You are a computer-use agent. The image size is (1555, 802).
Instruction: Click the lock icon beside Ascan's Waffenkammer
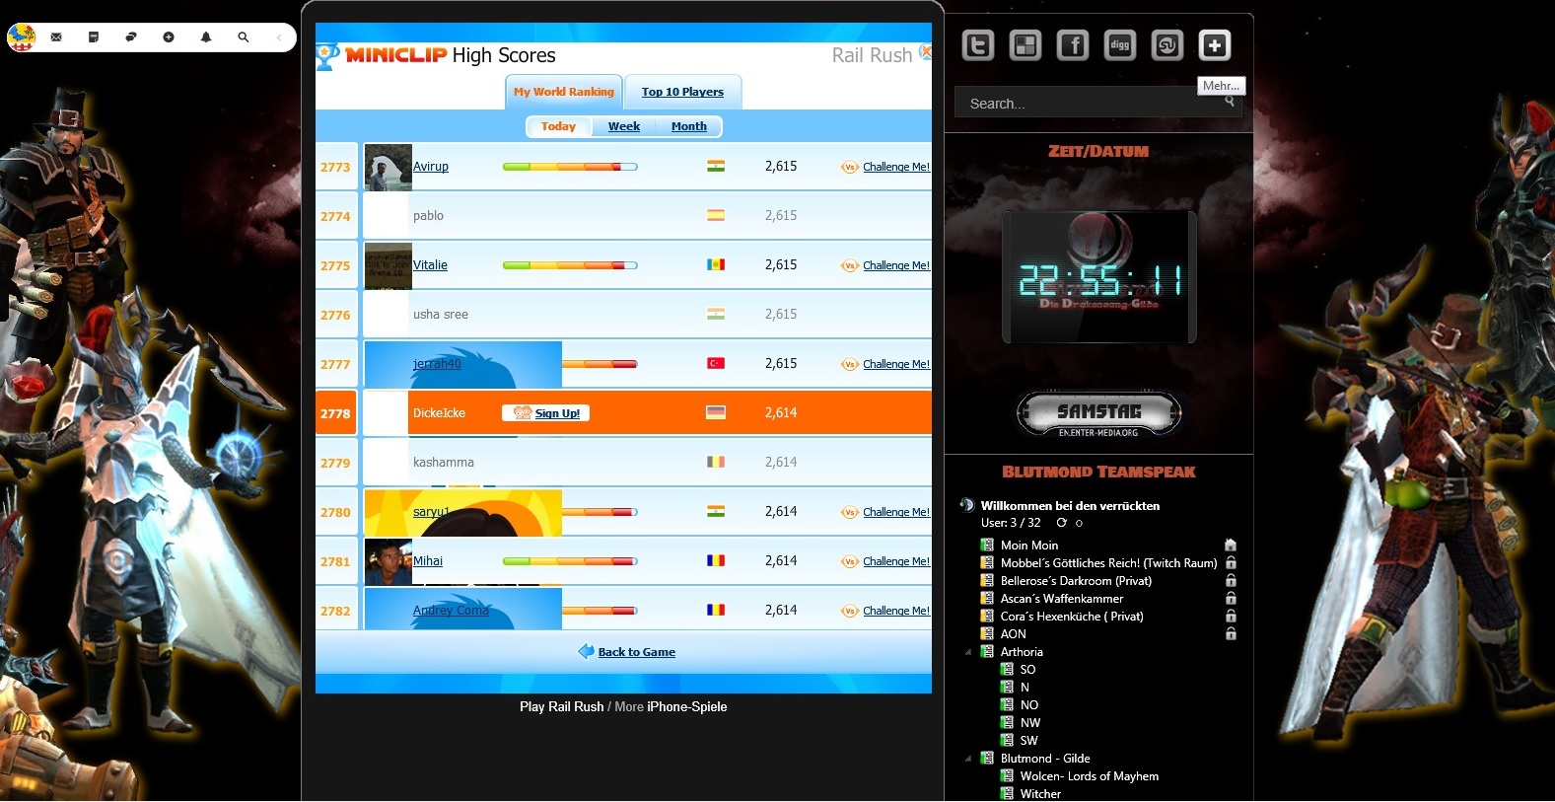1231,598
